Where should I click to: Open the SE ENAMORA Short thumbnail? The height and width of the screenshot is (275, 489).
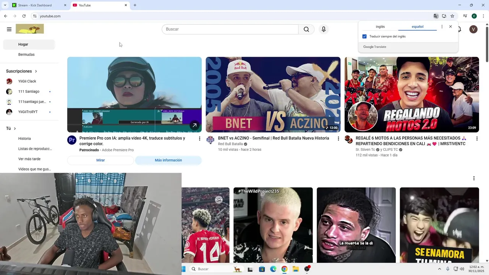pos(439,225)
